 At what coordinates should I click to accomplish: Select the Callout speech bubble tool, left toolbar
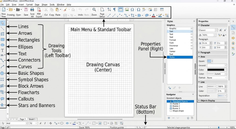pyautogui.click(x=2, y=99)
